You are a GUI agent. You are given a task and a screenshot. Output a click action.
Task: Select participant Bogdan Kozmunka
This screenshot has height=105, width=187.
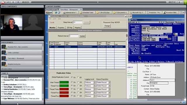(x=21, y=64)
